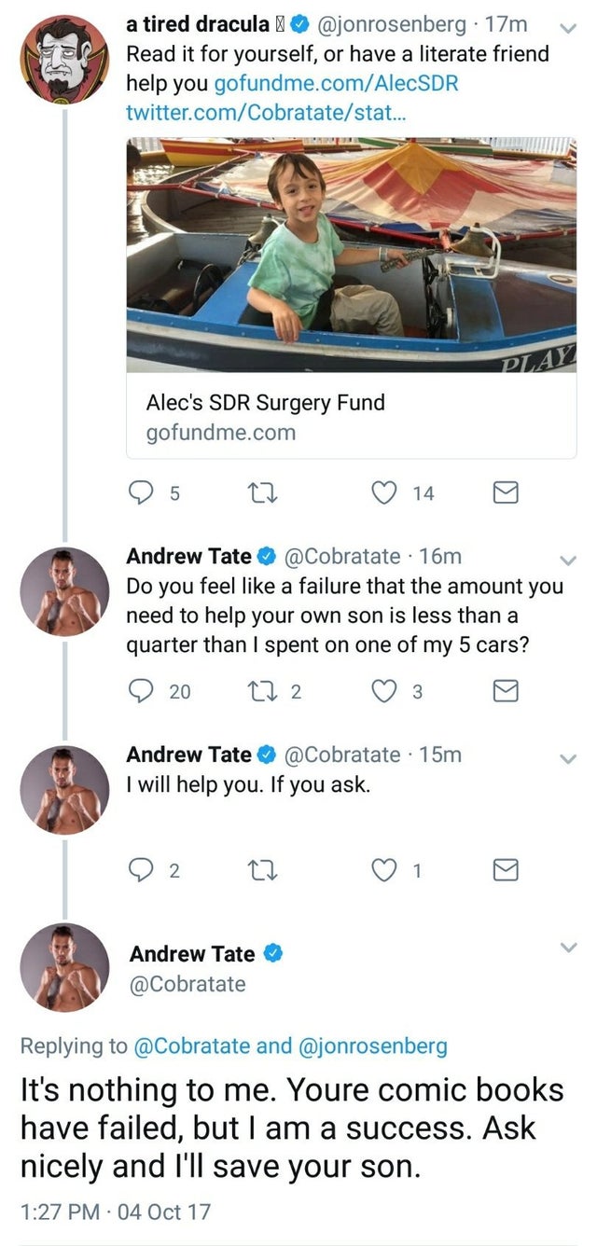View a tired dracula's profile avatar

point(64,59)
